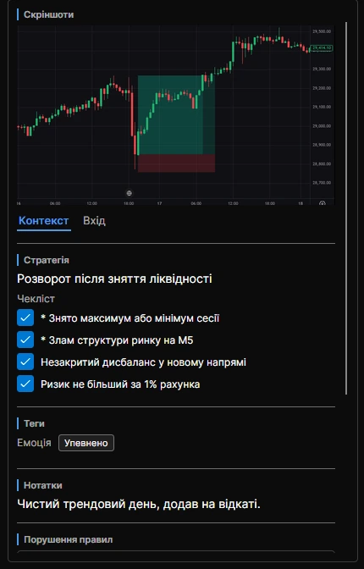Click the Стратегія section heading
The height and width of the screenshot is (569, 364).
coord(46,260)
